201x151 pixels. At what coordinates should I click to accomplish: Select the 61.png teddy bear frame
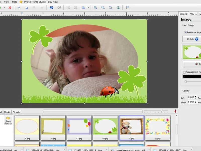(x=131, y=126)
